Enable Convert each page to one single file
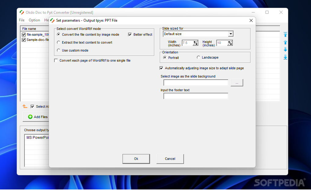Image resolution: width=311 pixels, height=191 pixels. [56, 60]
